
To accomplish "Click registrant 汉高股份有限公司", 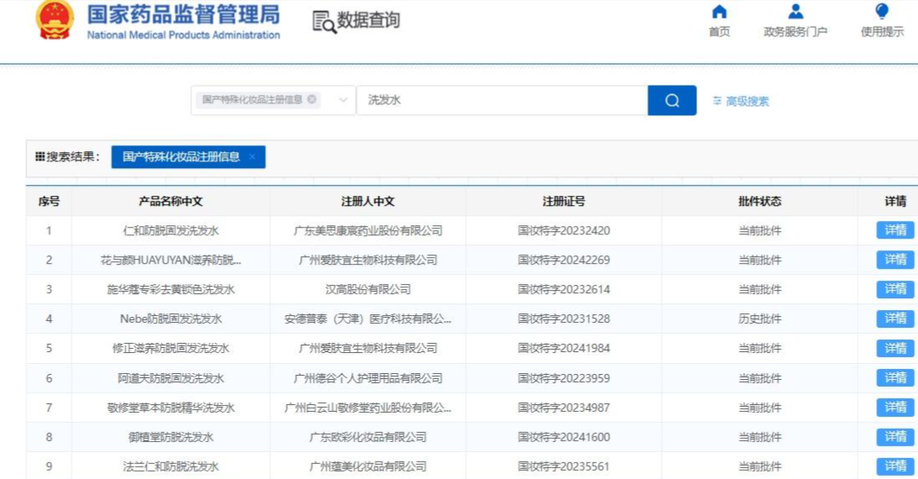I will (367, 289).
